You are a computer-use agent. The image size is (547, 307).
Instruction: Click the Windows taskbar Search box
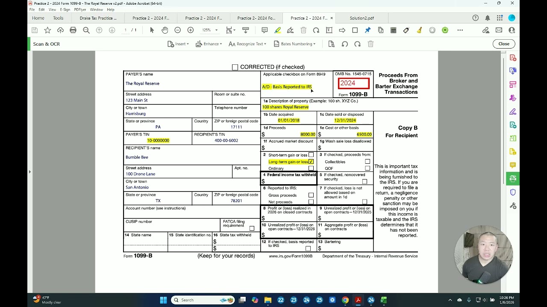(203, 300)
